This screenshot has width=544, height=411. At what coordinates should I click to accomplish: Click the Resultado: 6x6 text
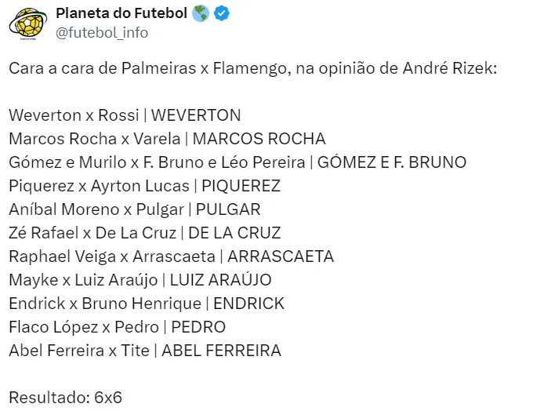coord(65,397)
